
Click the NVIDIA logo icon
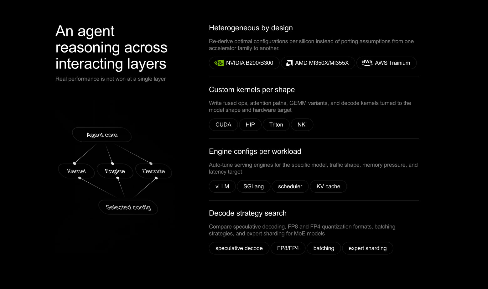(x=219, y=63)
